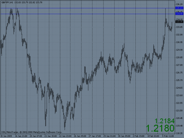Image resolution: width=184 pixels, height=138 pixels.
Task: Click the 16 Jan 21:00 time label
Action: point(21,136)
